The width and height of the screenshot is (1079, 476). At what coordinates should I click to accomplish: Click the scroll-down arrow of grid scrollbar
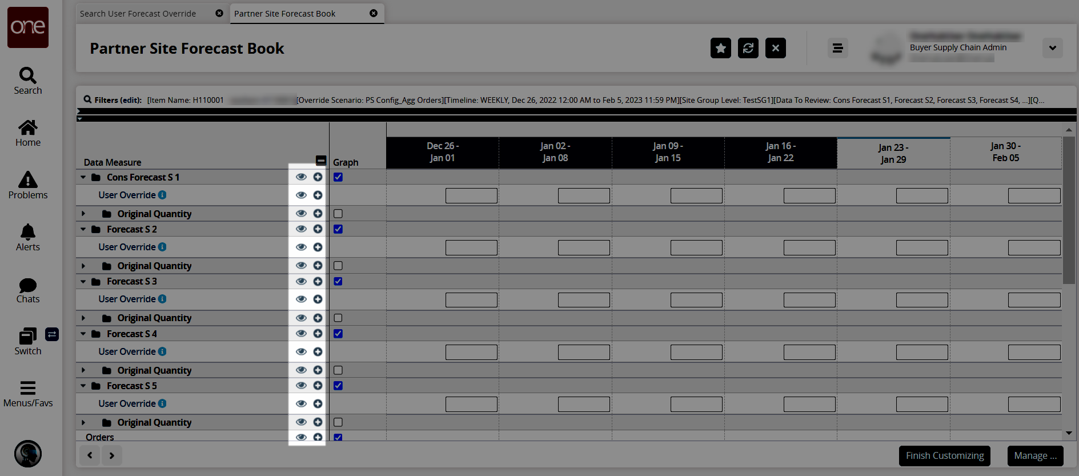pyautogui.click(x=1069, y=434)
